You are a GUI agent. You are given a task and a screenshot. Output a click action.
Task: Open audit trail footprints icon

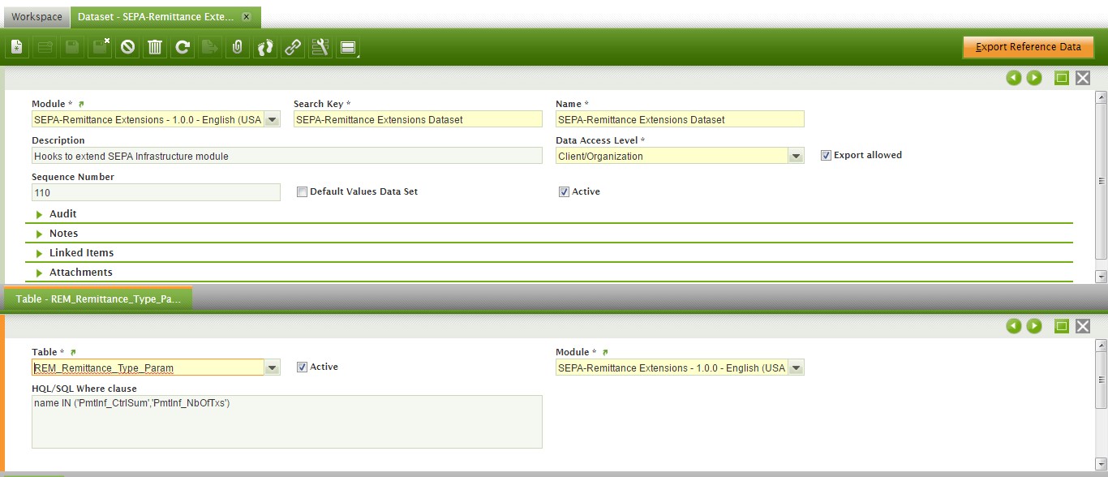(265, 48)
